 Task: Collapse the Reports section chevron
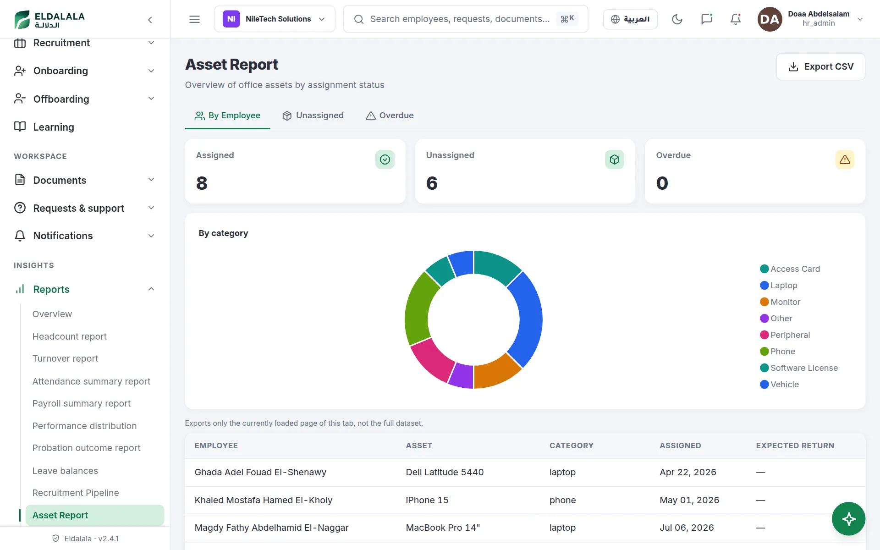[x=151, y=289]
